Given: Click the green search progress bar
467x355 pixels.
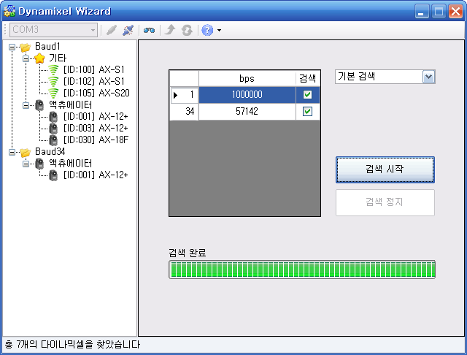Looking at the screenshot, I should [301, 270].
